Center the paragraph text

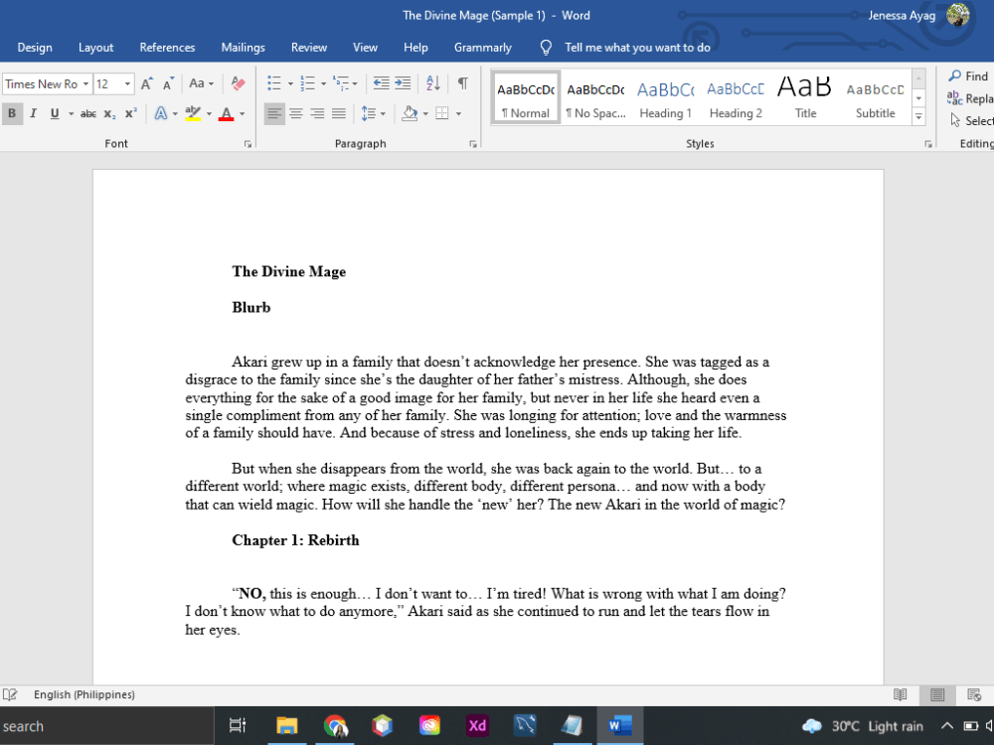296,114
